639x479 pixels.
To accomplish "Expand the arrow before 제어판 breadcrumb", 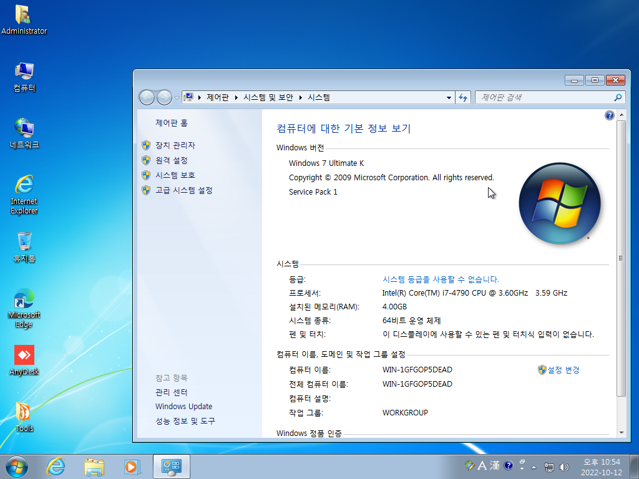I will pyautogui.click(x=199, y=97).
